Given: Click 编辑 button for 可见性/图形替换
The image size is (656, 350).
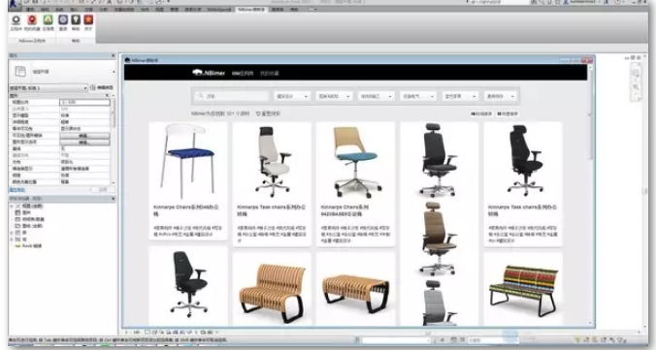Looking at the screenshot, I should [x=85, y=136].
